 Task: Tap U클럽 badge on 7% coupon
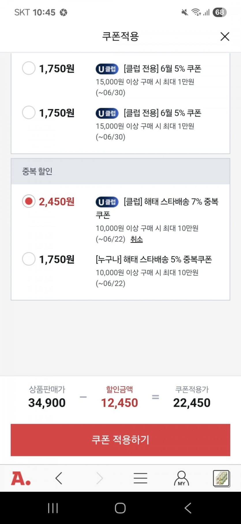(x=107, y=202)
